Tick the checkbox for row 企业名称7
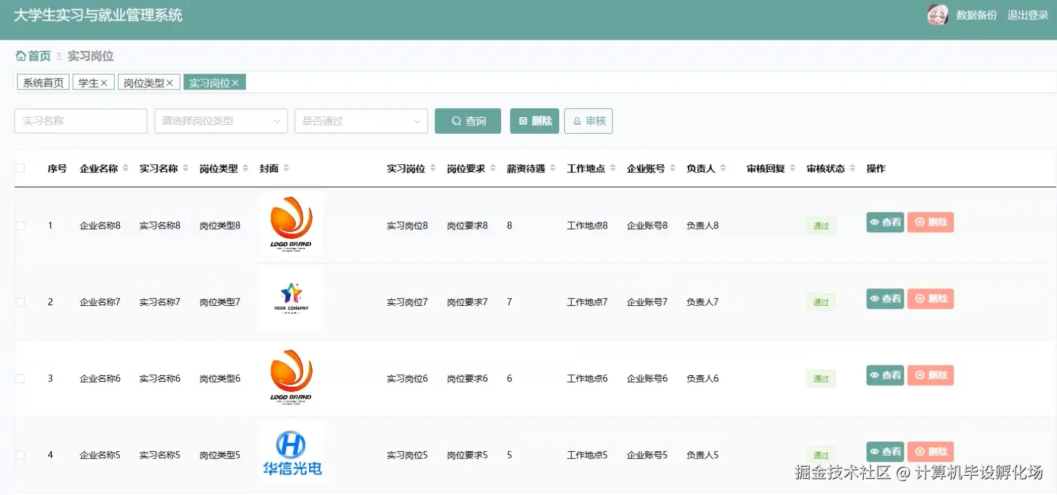Image resolution: width=1057 pixels, height=495 pixels. click(x=21, y=302)
